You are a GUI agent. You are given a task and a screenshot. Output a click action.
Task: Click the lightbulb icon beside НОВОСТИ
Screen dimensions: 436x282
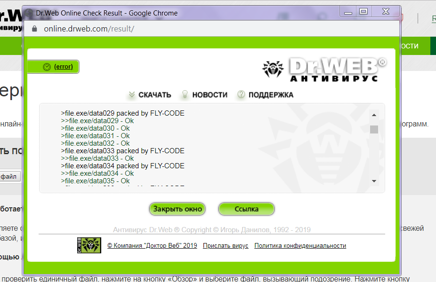[185, 94]
